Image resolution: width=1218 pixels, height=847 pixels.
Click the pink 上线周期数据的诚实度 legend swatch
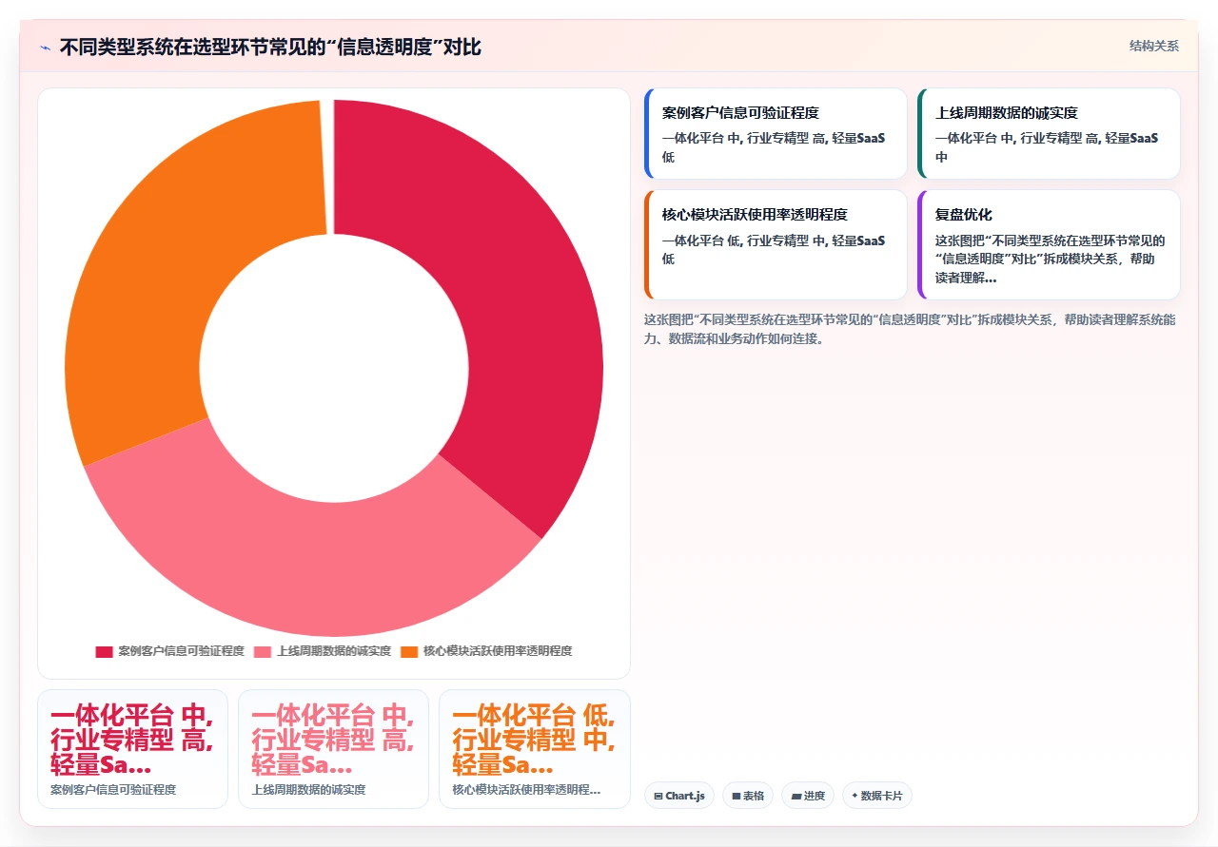click(263, 651)
